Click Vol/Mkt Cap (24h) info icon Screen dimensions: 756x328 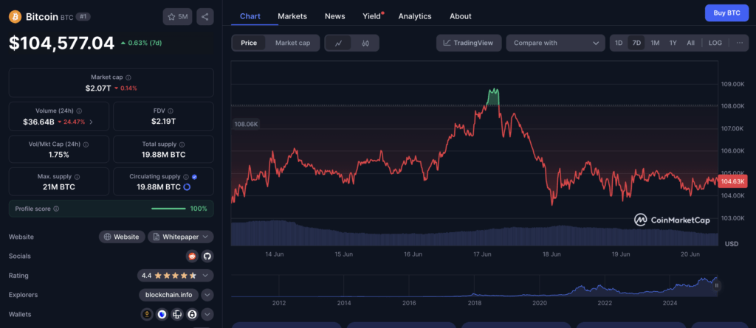click(x=86, y=144)
